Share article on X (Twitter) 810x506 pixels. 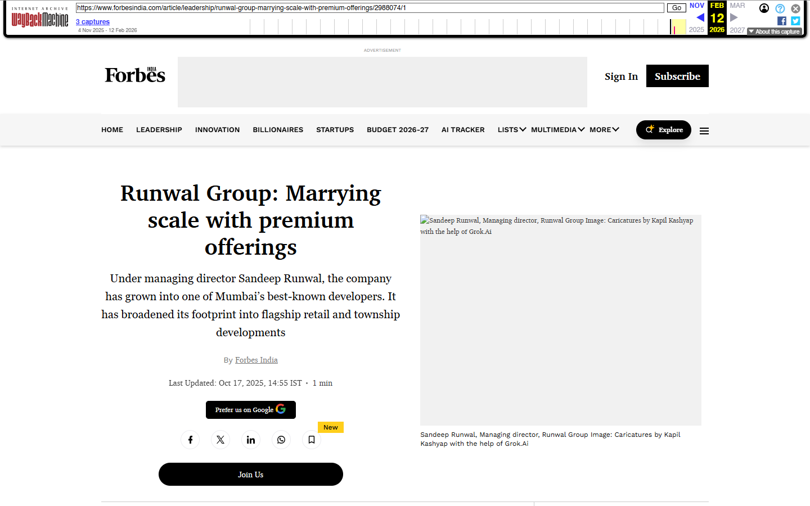[220, 440]
